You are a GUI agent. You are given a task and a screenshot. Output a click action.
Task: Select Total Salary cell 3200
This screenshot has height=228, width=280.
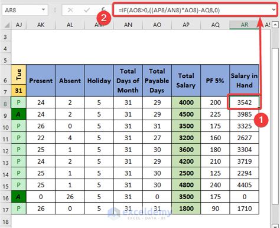pos(186,138)
